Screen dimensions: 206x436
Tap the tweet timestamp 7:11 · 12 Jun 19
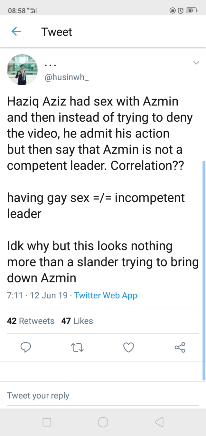coord(37,295)
